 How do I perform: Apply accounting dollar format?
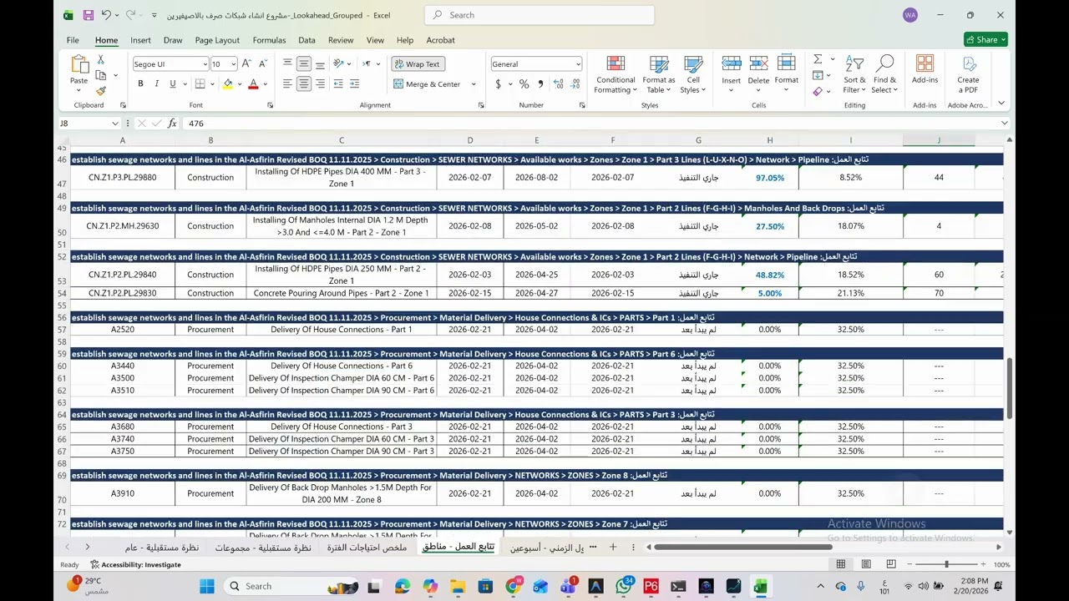(x=499, y=84)
